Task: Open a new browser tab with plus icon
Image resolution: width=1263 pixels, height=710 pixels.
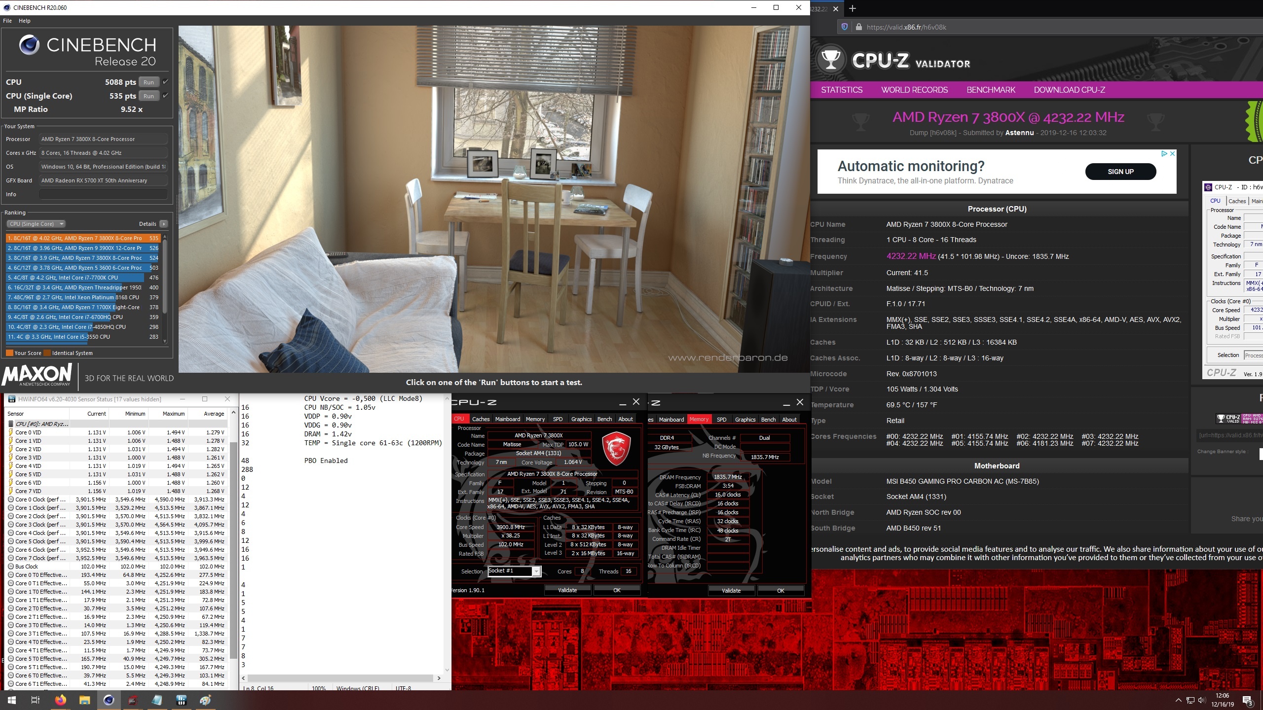Action: point(853,8)
